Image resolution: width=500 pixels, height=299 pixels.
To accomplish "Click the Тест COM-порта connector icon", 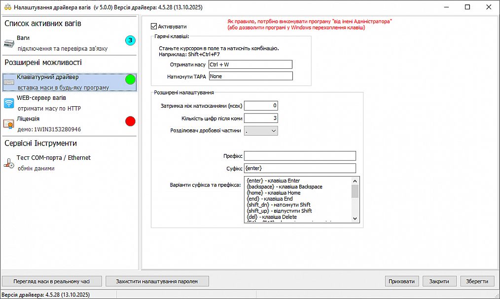I will [9, 163].
